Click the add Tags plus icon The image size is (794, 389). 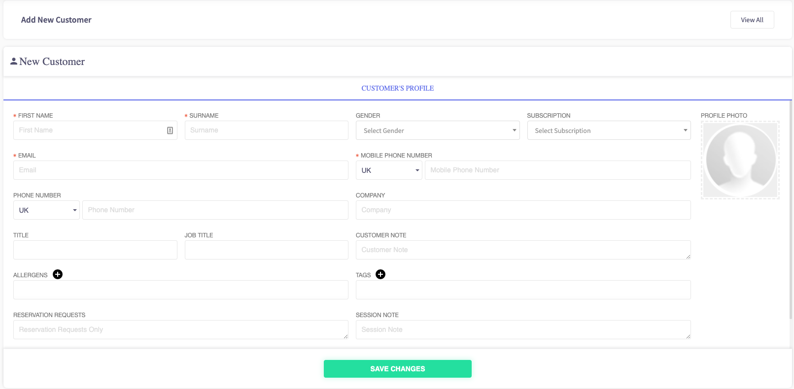point(380,274)
